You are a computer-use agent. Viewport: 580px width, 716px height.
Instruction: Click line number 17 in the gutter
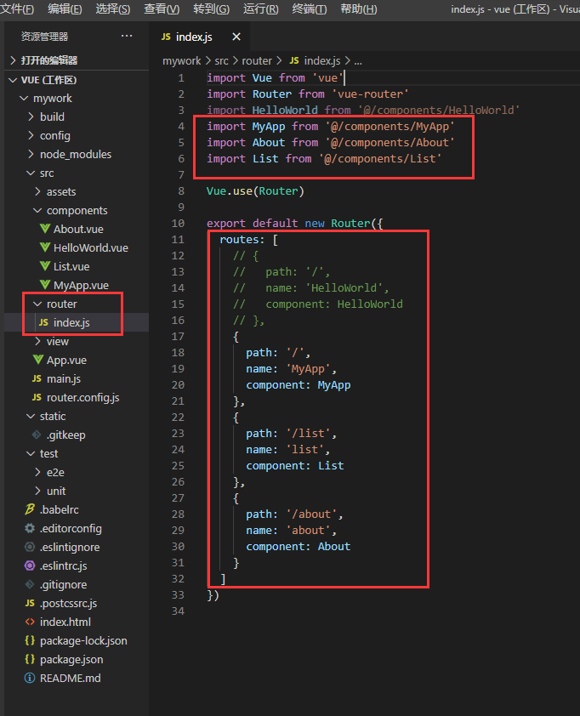[x=178, y=337]
